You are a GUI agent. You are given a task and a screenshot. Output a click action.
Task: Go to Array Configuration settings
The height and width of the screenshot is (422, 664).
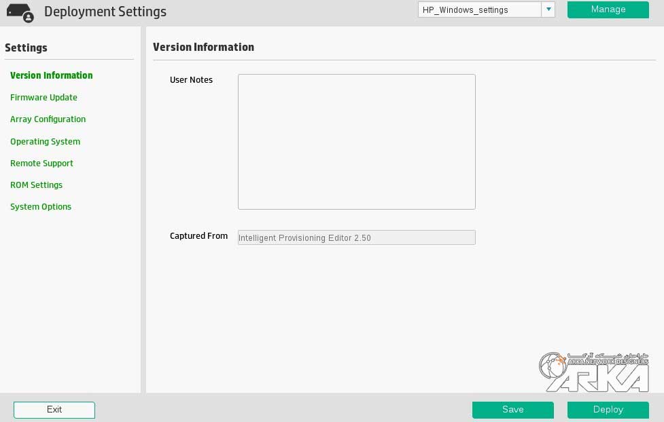(48, 119)
